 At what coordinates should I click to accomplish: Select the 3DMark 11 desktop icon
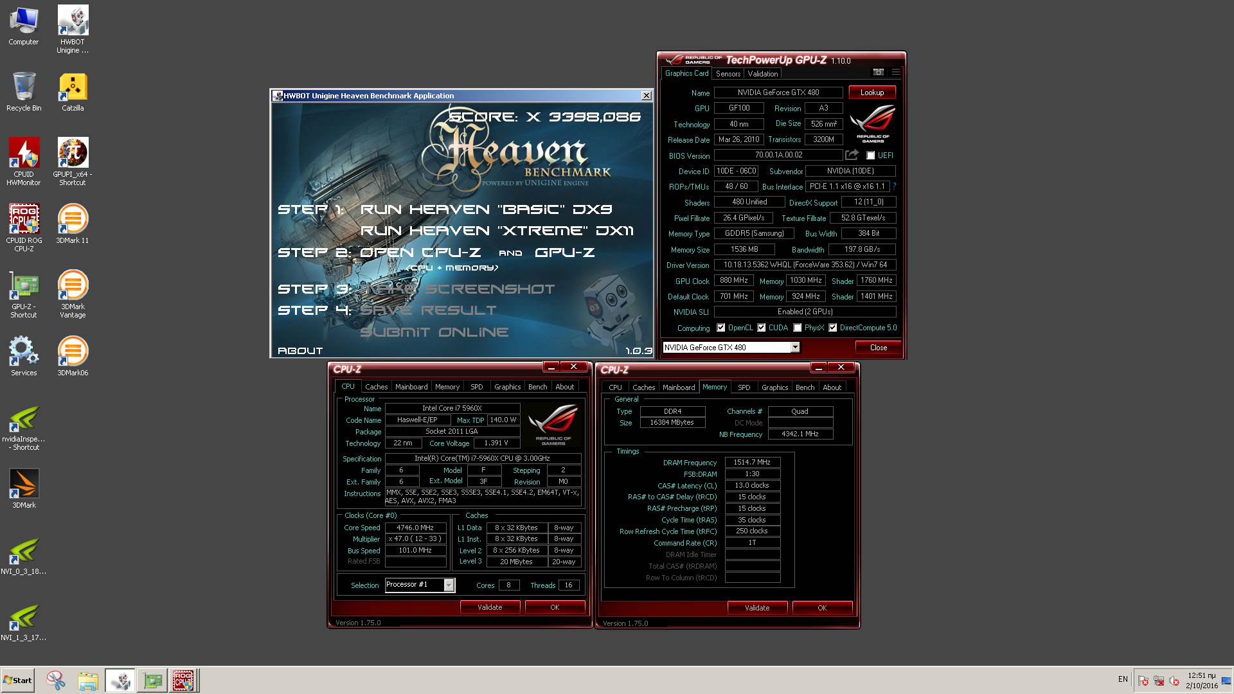pos(73,224)
